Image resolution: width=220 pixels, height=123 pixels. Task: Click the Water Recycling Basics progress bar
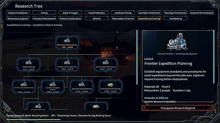33,120
